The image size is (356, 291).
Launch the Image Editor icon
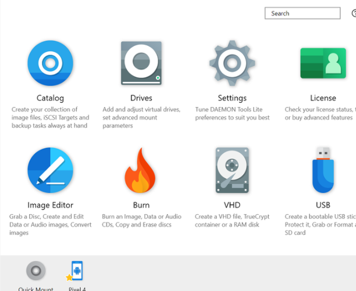tap(51, 170)
